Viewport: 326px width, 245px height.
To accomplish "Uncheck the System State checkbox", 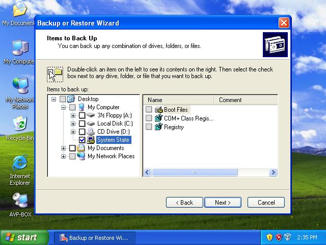I will tap(82, 140).
